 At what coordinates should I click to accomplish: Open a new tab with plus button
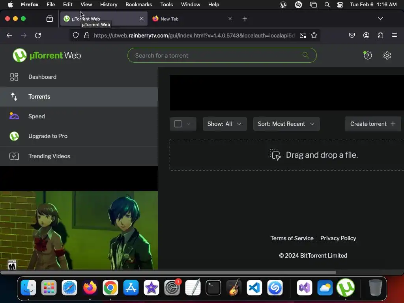click(x=245, y=19)
